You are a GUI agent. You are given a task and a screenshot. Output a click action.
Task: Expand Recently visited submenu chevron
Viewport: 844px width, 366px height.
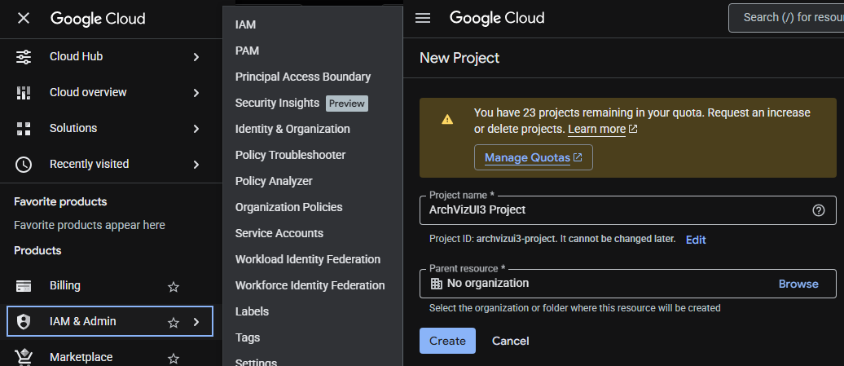196,164
